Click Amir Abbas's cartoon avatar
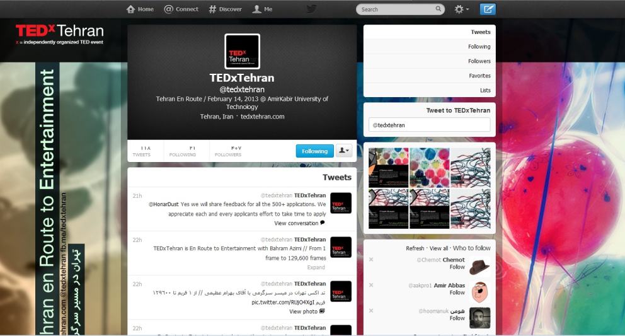Viewport: 625px width, 336px height. pyautogui.click(x=479, y=292)
